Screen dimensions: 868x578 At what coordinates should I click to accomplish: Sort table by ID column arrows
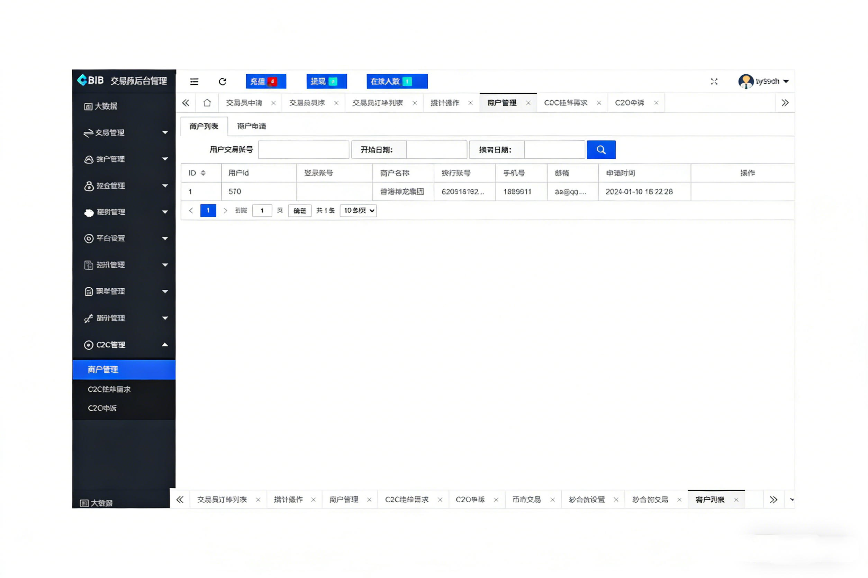point(203,173)
